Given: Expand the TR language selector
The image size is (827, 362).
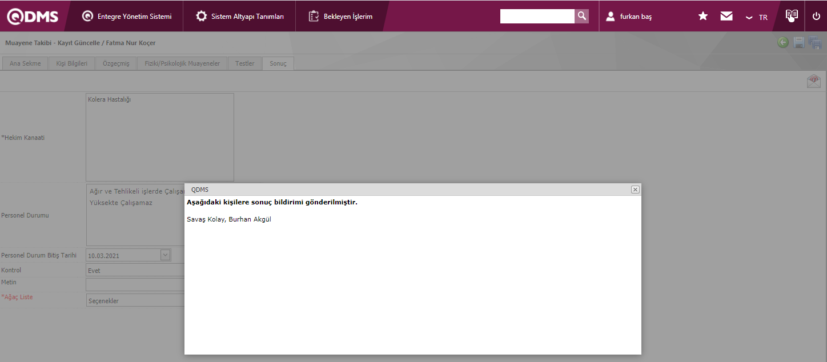Looking at the screenshot, I should pyautogui.click(x=757, y=17).
